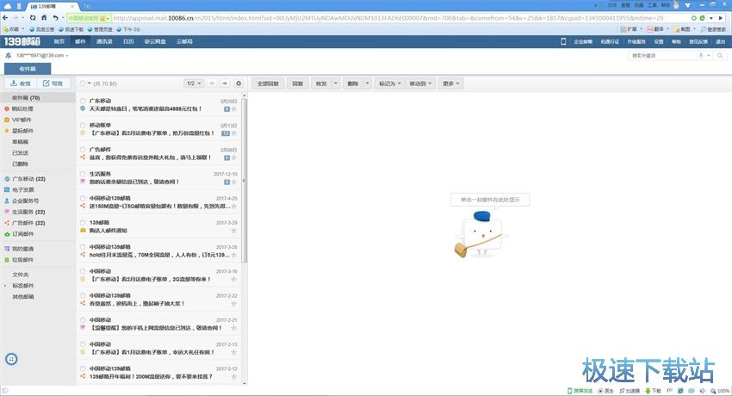732x396 pixels.
Task: Select the 139邮箱 2017-3-29 email checkbox
Action: coord(83,222)
